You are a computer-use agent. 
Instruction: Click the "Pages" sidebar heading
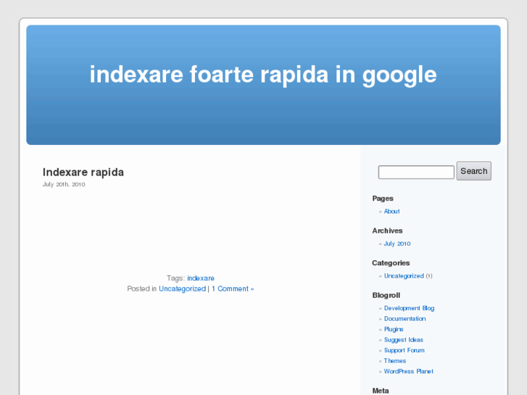[383, 199]
